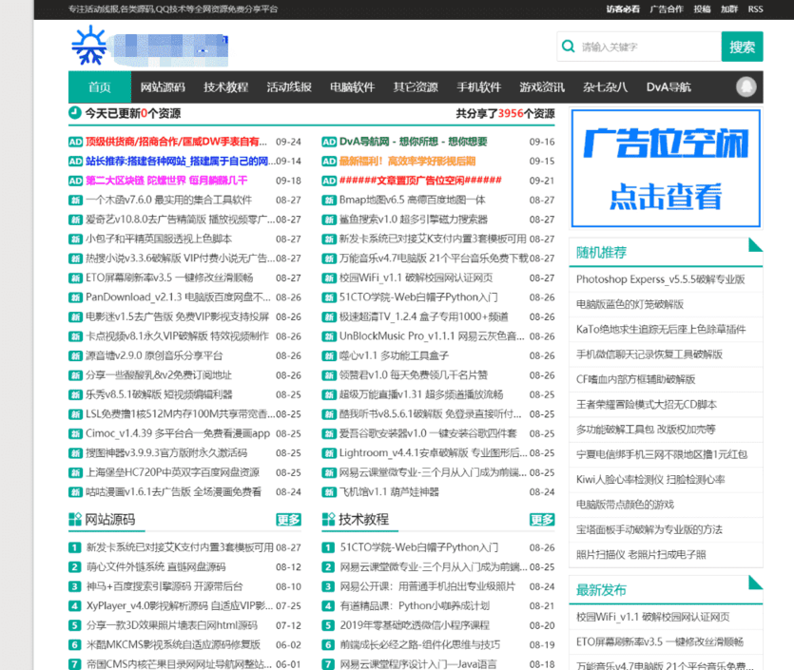Click the 新 badge on PanDownload entry
This screenshot has height=670, width=794.
point(74,297)
